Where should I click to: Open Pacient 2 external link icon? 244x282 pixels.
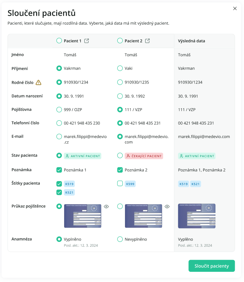coord(148,41)
